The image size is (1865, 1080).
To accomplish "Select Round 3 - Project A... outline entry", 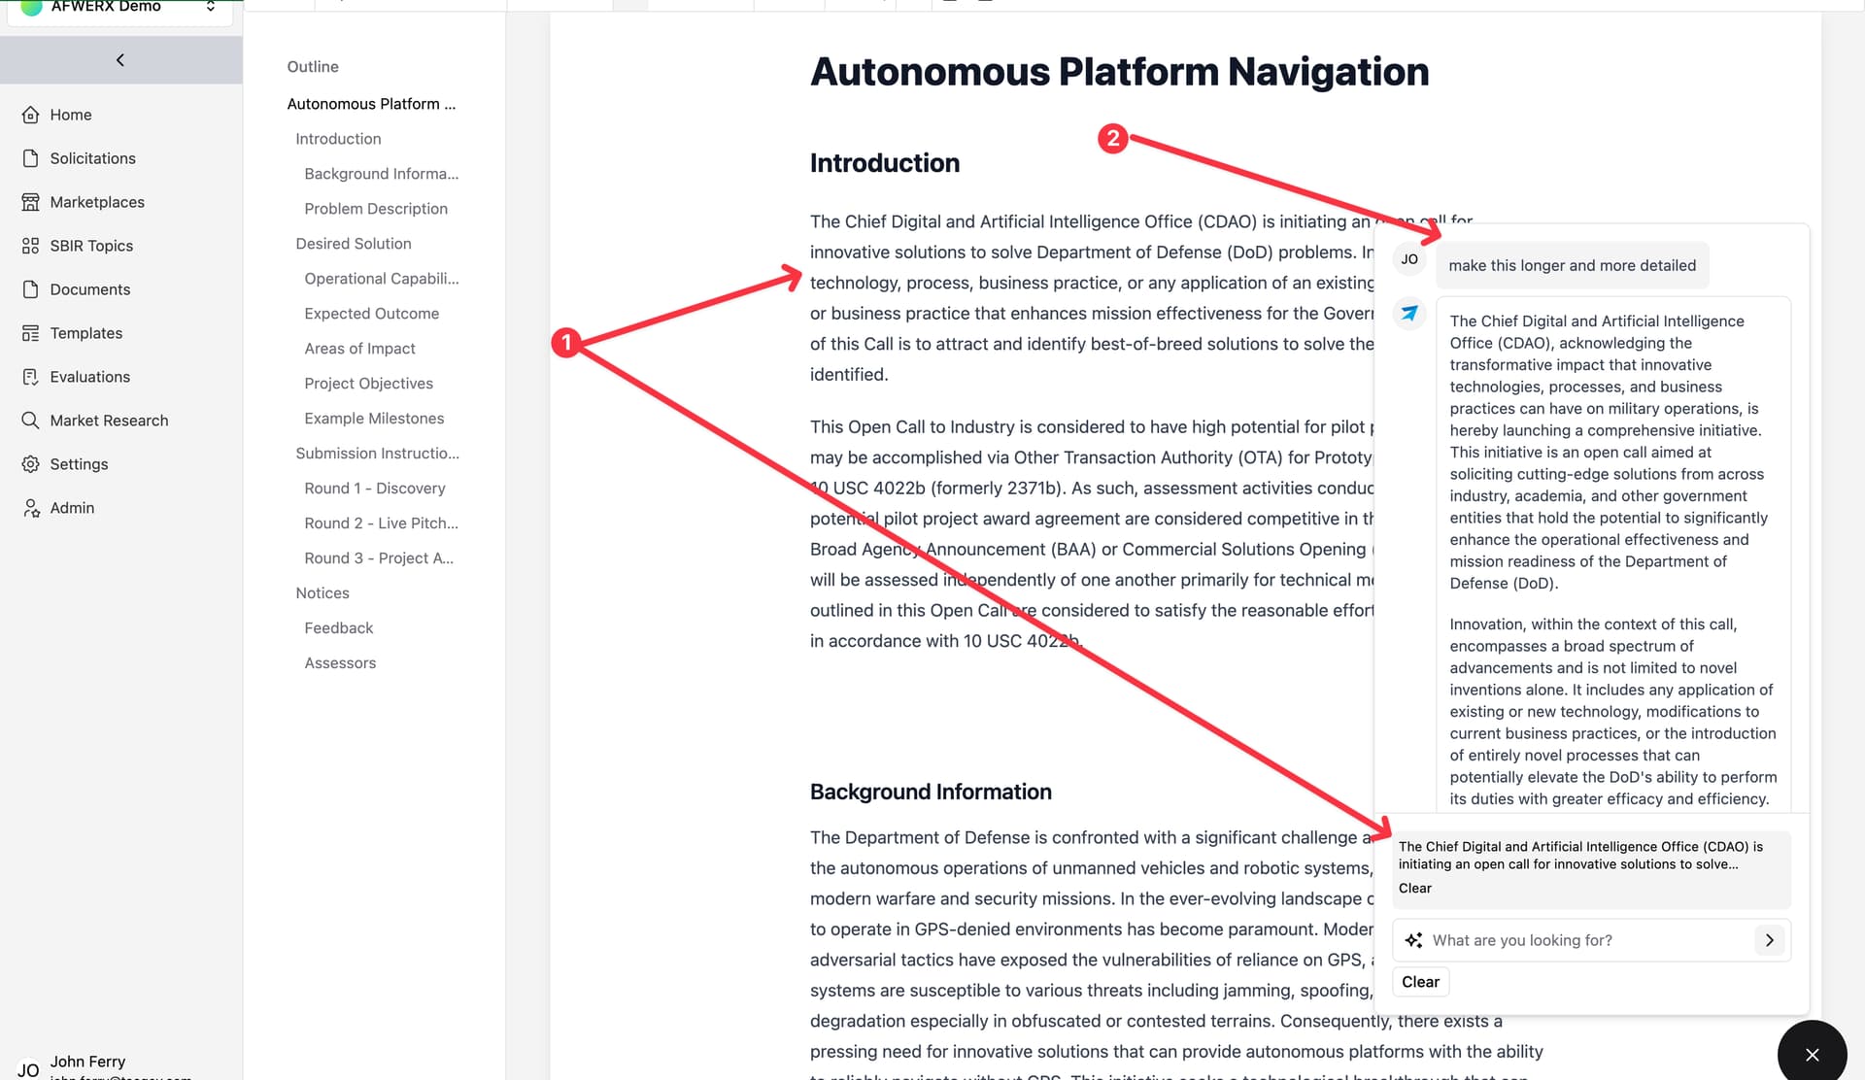I will click(379, 558).
